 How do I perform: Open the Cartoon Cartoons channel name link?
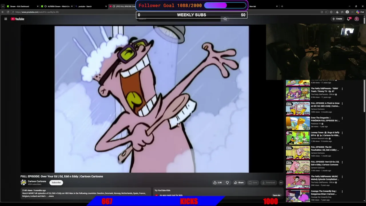click(x=37, y=181)
